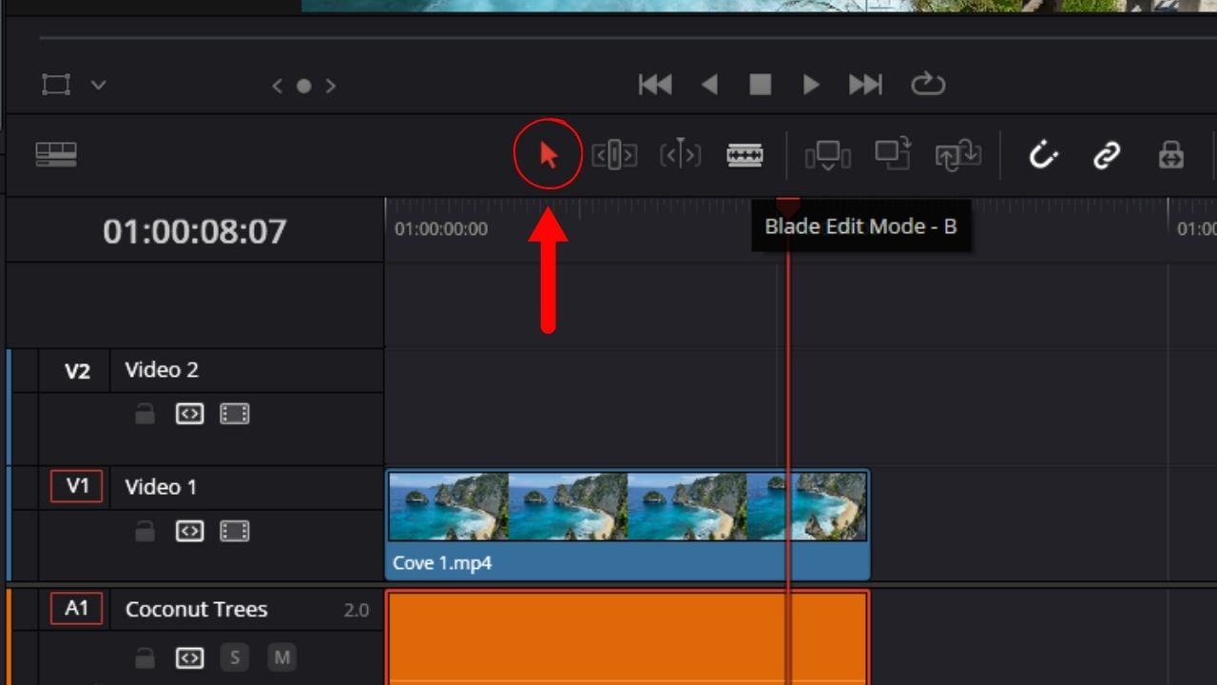Click the Insert Clip icon
The height and width of the screenshot is (685, 1217).
[827, 154]
